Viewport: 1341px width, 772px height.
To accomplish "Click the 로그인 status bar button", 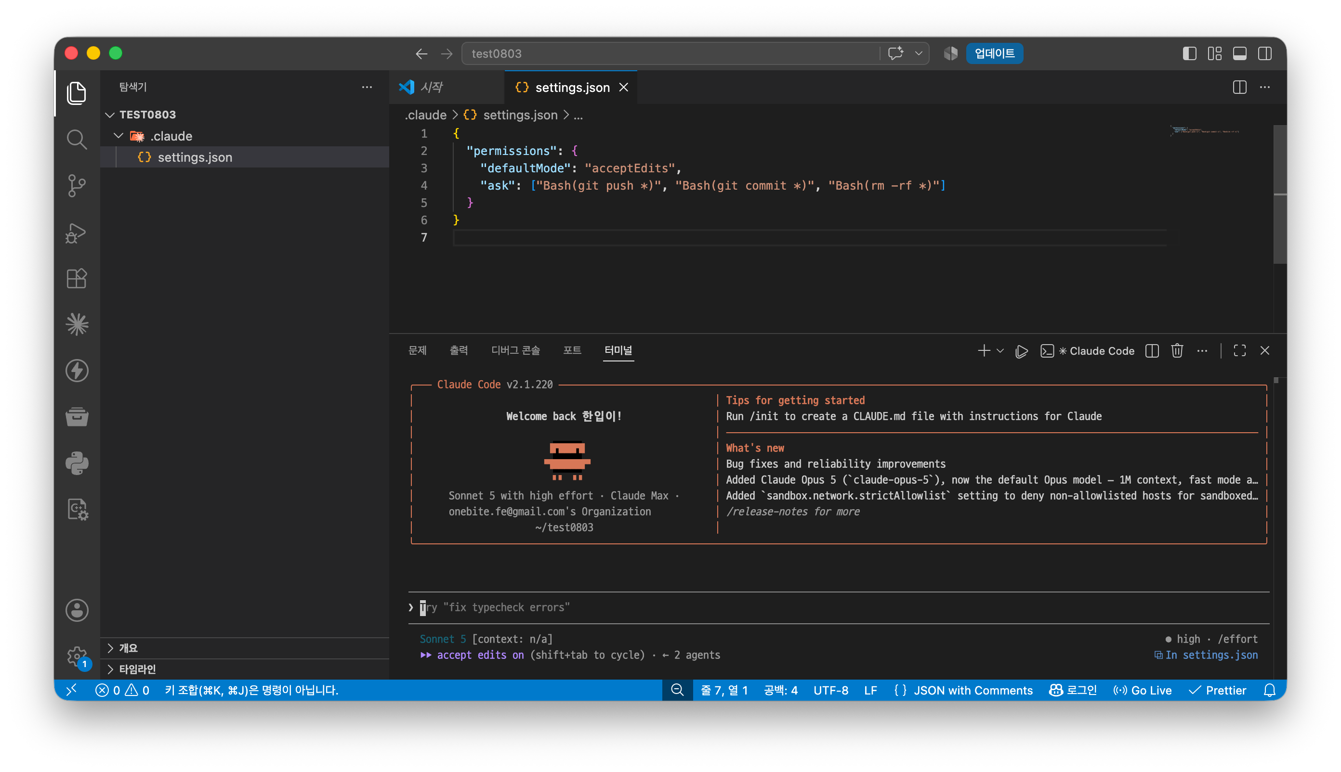I will (x=1073, y=690).
